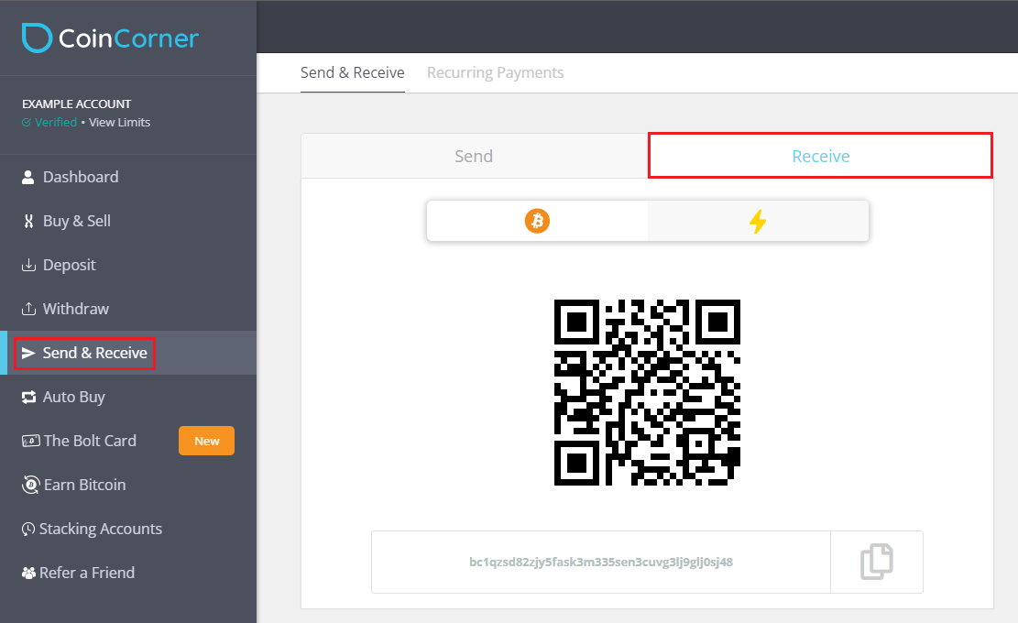Switch to the Recurring Payments tab

pos(496,72)
